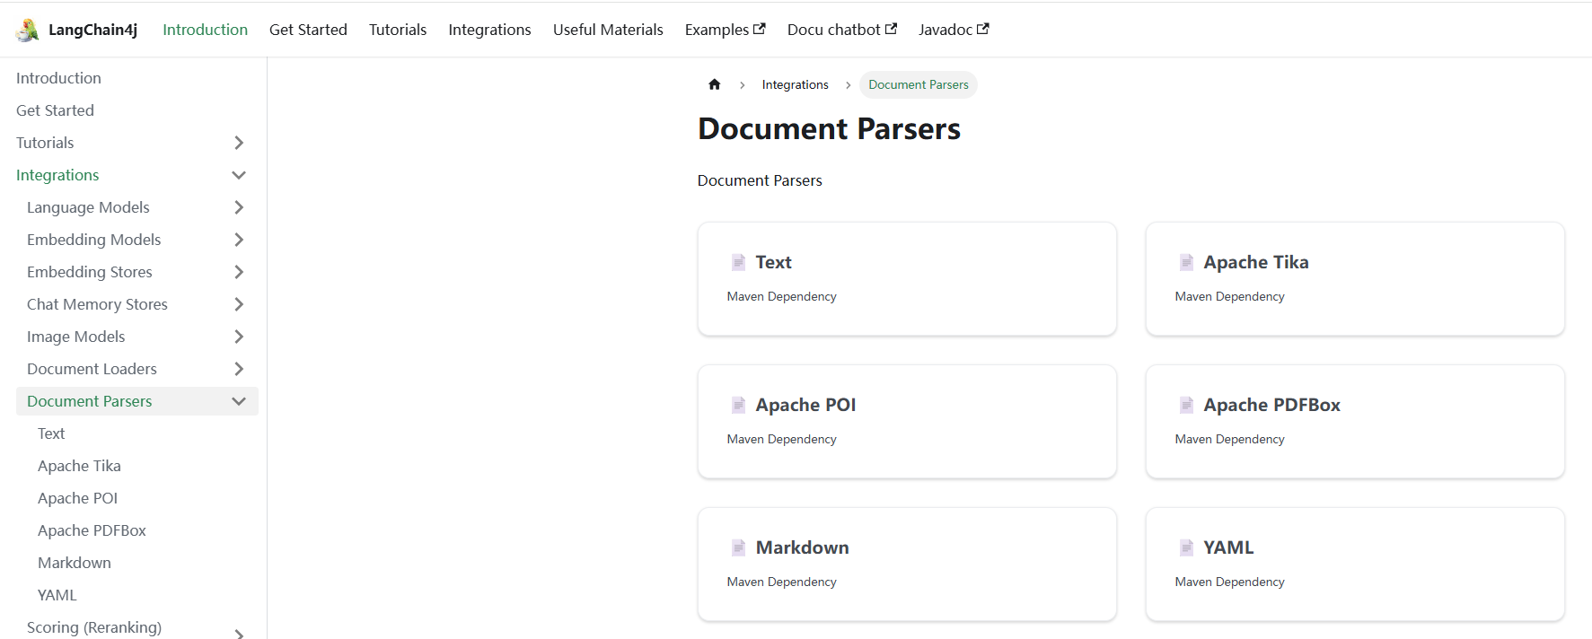Open the Apache POI card heading
The image size is (1592, 639).
(805, 405)
